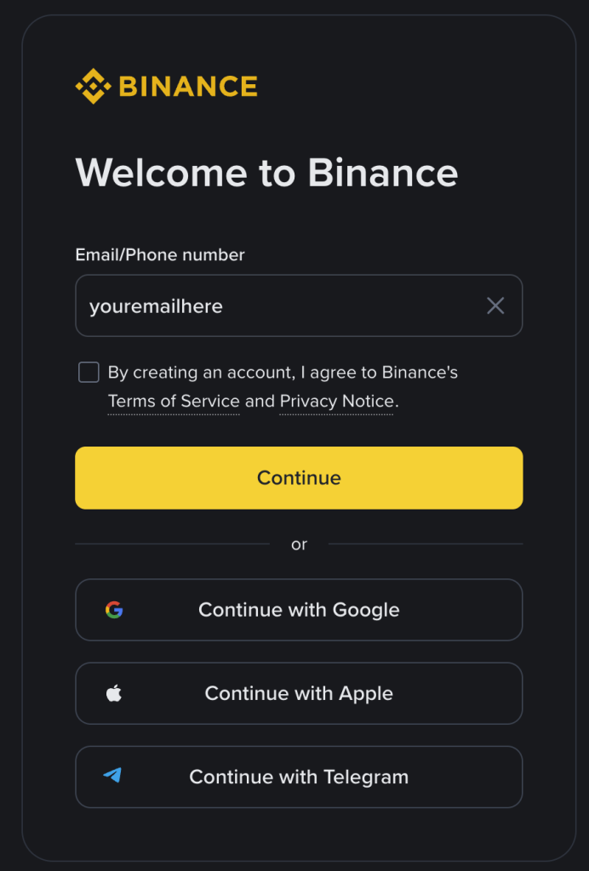This screenshot has width=589, height=871.
Task: Click the Binance diamond logo icon
Action: (x=93, y=86)
